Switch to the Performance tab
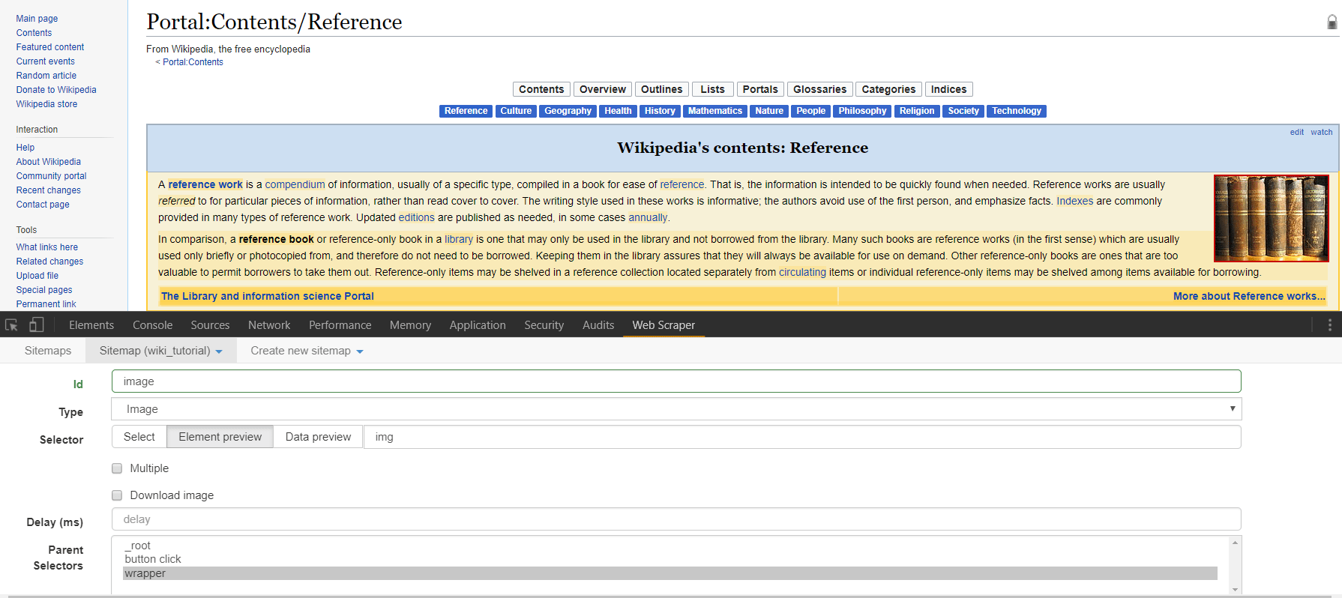1342x598 pixels. point(340,325)
